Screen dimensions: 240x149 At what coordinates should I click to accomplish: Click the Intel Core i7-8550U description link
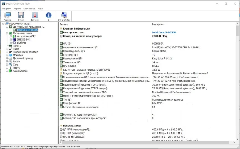[164, 32]
